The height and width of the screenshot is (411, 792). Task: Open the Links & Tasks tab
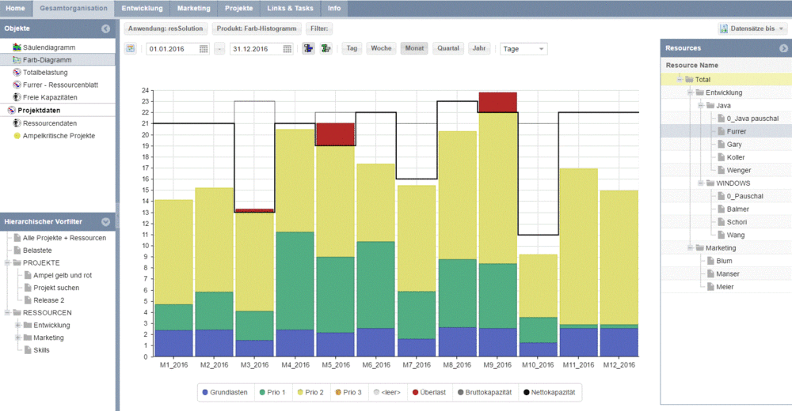pos(290,8)
